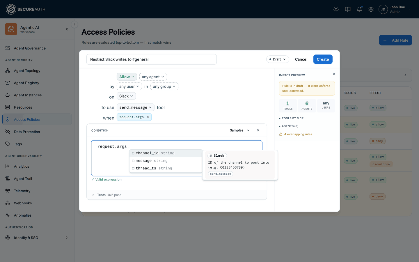Click the Agent Instances icon

8,95
